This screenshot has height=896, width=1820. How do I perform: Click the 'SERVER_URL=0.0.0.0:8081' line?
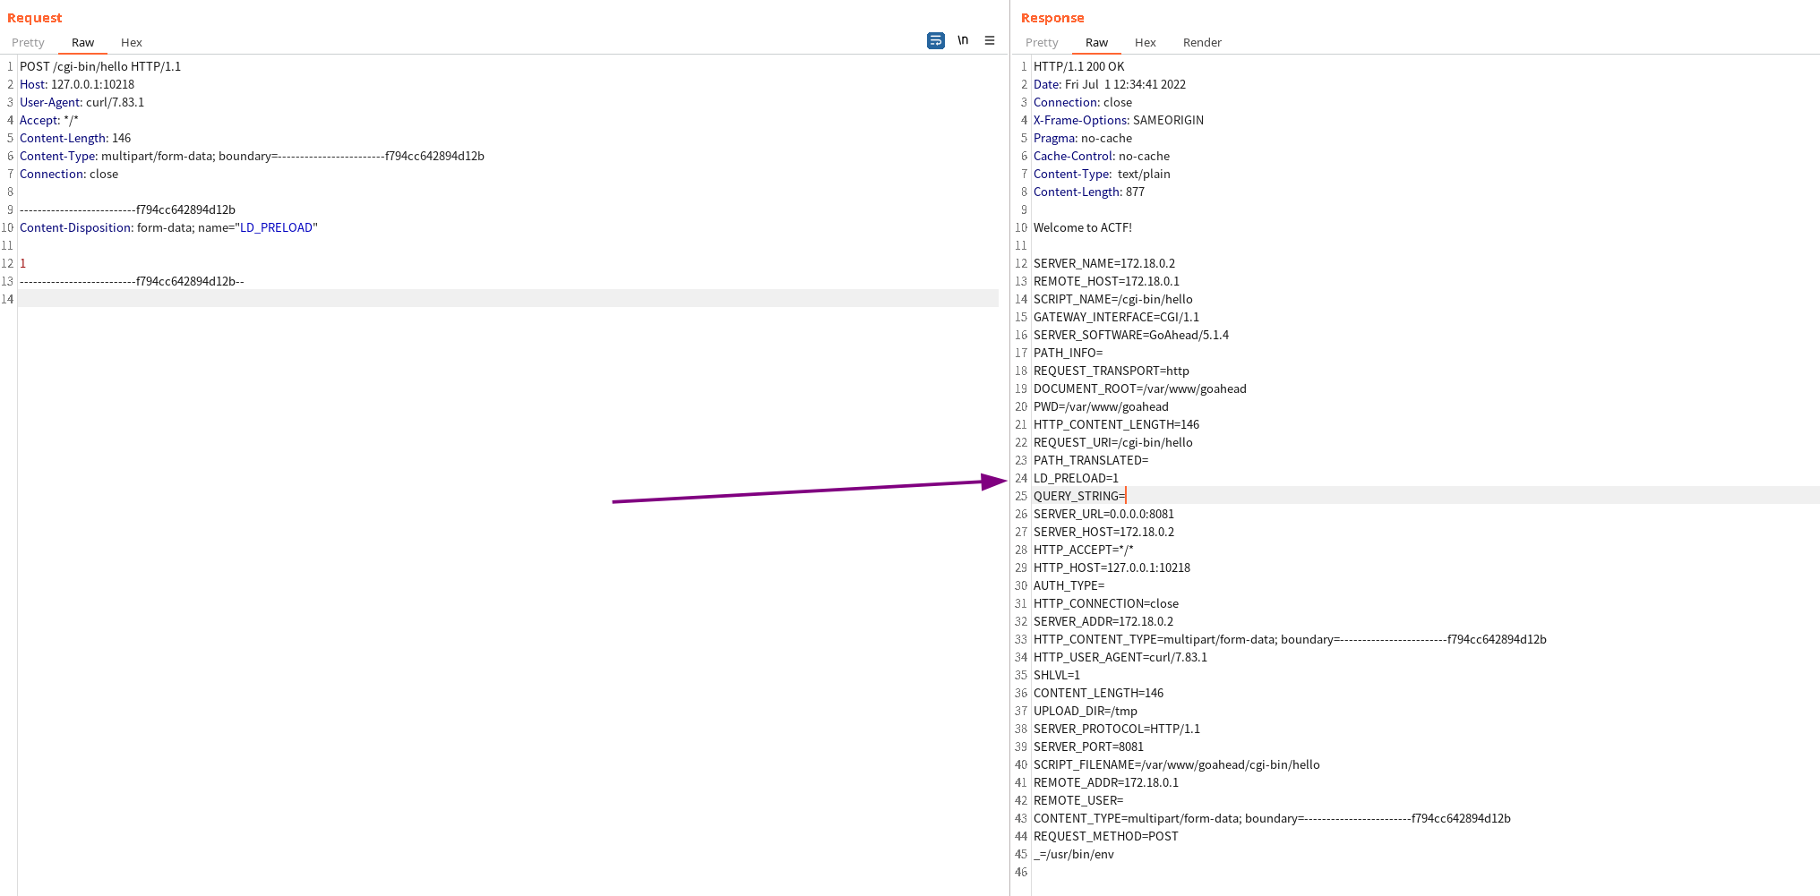pyautogui.click(x=1103, y=514)
